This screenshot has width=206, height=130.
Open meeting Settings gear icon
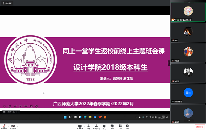[x=127, y=127]
